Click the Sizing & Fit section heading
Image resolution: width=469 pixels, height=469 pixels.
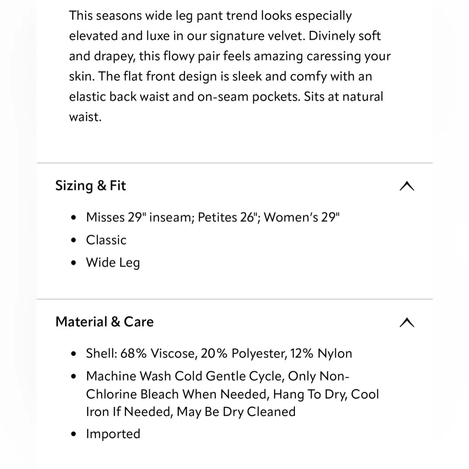(x=91, y=186)
